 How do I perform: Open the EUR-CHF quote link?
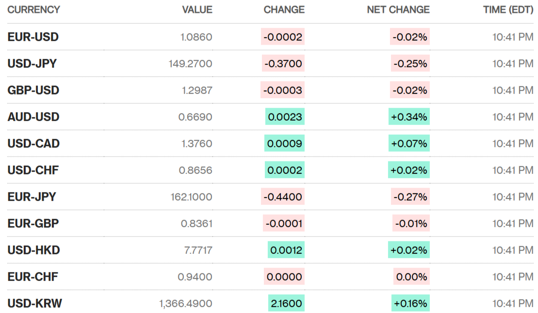33,277
